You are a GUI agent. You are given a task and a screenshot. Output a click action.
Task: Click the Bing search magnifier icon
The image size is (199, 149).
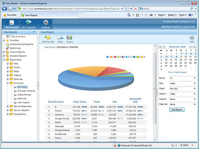(x=192, y=9)
